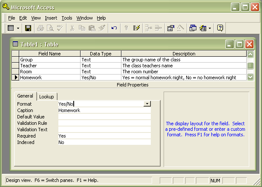This screenshot has width=262, height=187.
Task: Click the Primary Key icon
Action: coord(127,28)
